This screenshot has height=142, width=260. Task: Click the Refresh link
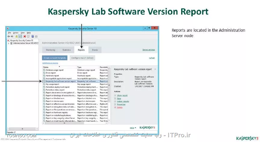tap(152, 58)
